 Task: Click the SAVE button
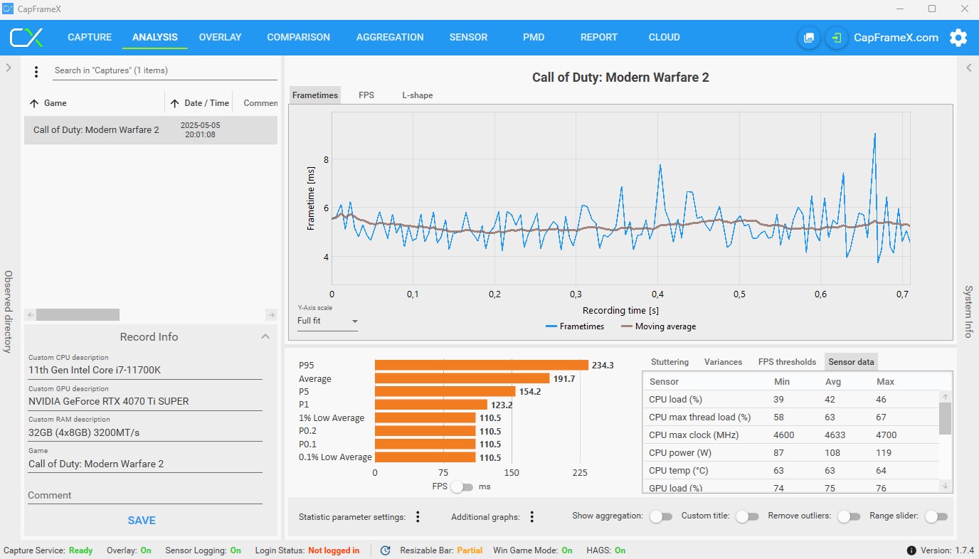pyautogui.click(x=142, y=521)
